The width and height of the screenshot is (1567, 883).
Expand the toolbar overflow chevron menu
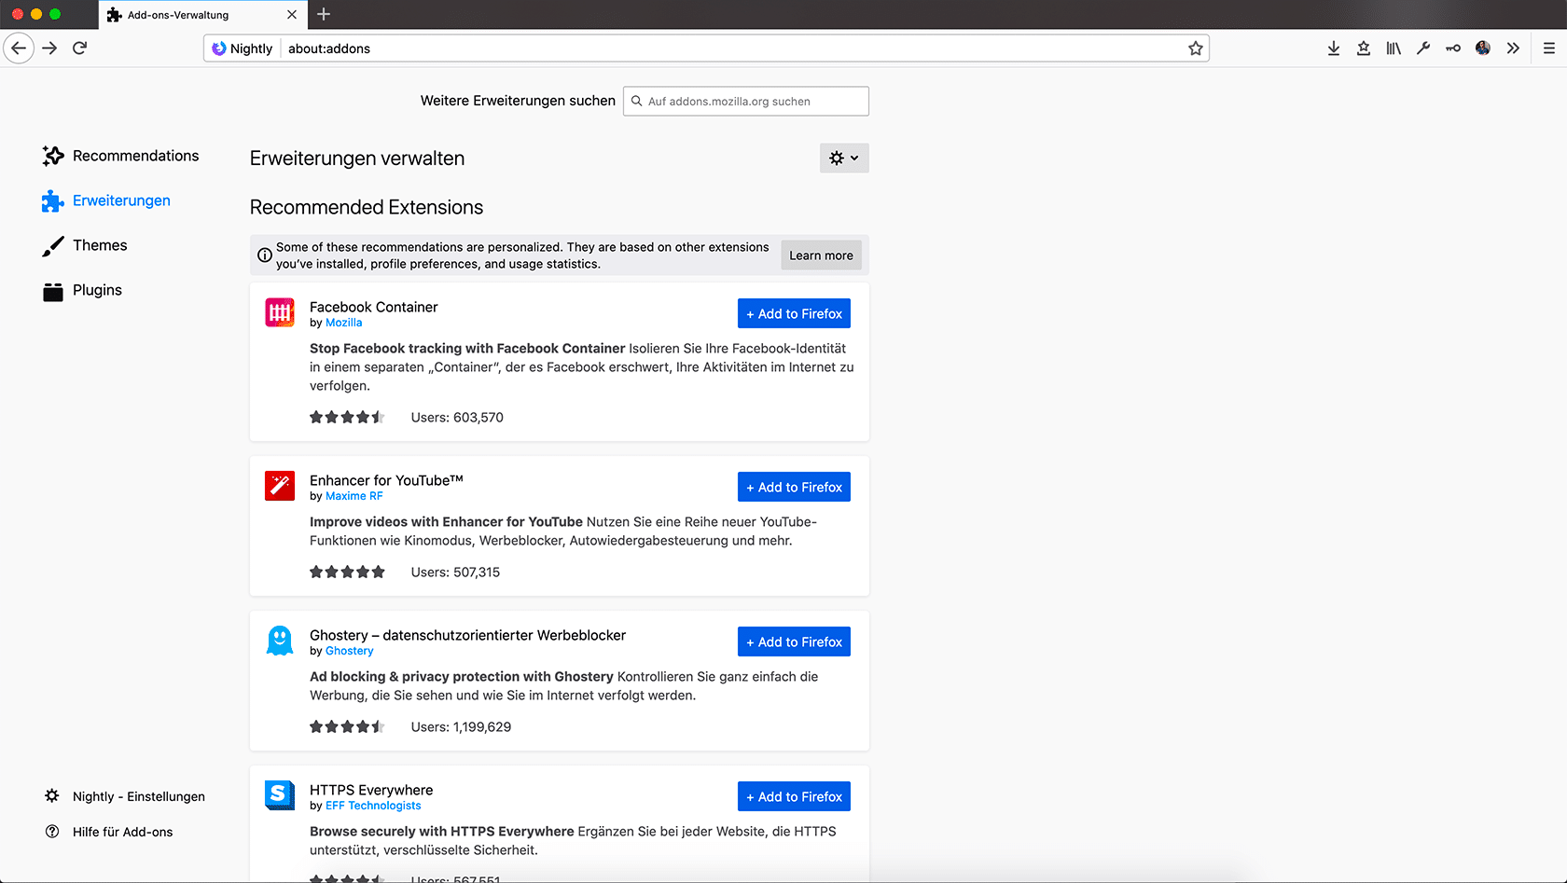coord(1513,48)
